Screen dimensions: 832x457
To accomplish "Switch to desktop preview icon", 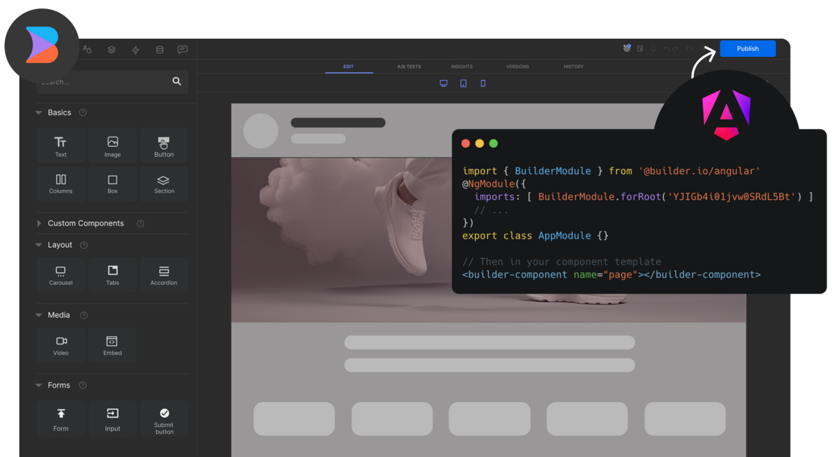I will 444,83.
